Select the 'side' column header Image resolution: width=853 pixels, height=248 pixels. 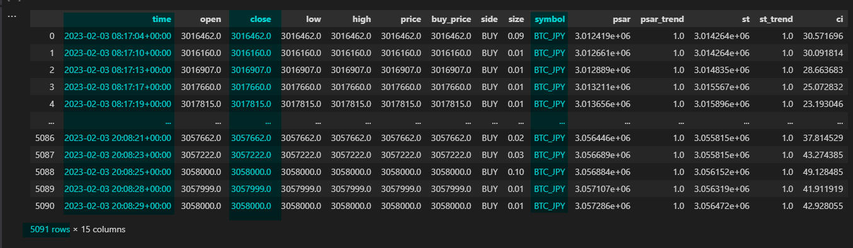pyautogui.click(x=489, y=20)
